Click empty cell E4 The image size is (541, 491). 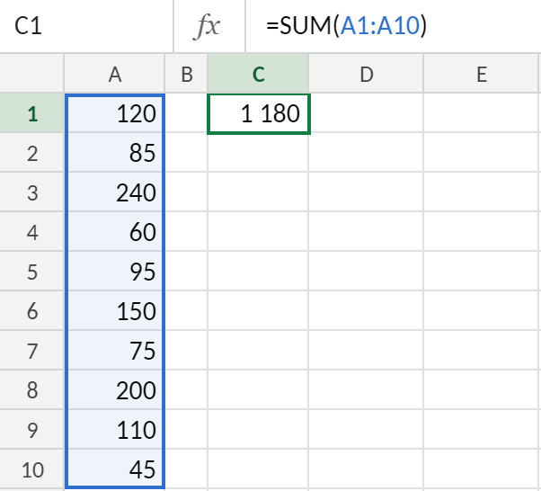point(482,231)
